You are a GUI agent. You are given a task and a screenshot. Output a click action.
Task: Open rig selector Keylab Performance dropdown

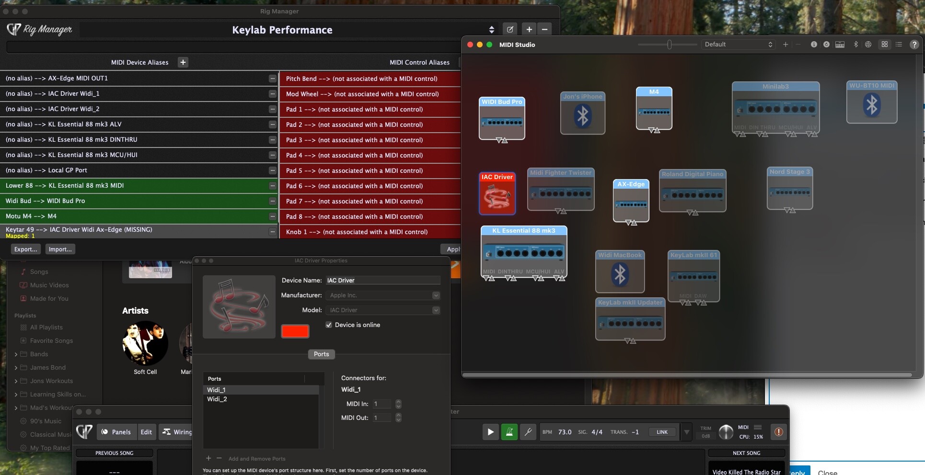pyautogui.click(x=491, y=30)
